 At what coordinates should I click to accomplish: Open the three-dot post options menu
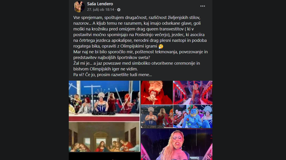coord(202,6)
